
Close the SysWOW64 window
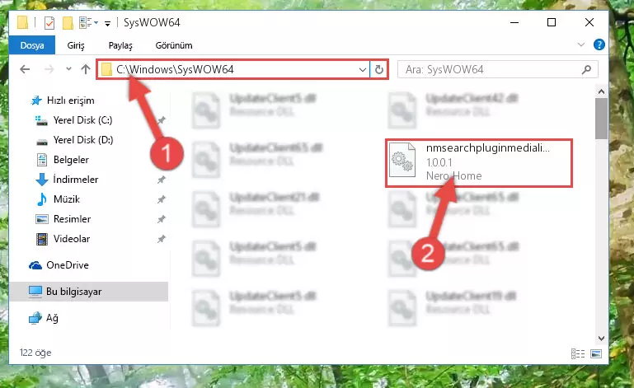tap(589, 22)
